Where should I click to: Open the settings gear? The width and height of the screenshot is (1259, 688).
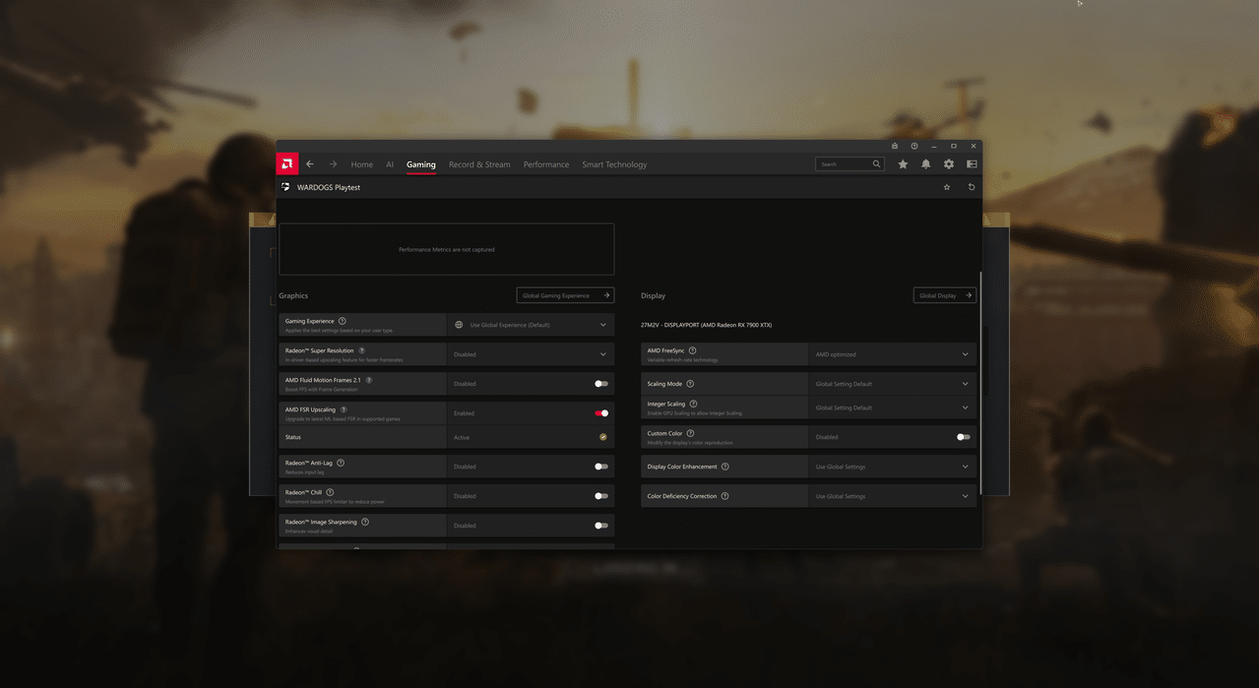click(949, 164)
